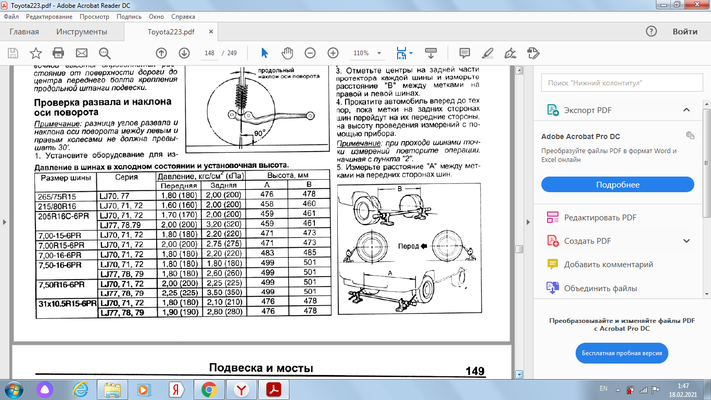Screen dimensions: 711x400
Task: Select the highlighter text tool
Action: 488,53
